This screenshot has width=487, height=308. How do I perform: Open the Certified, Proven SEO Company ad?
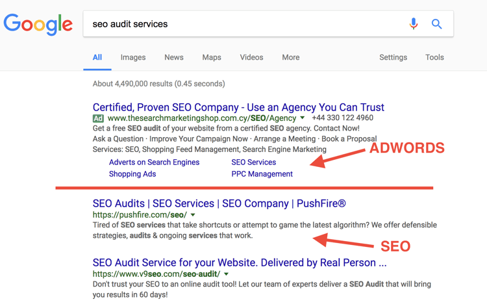238,107
